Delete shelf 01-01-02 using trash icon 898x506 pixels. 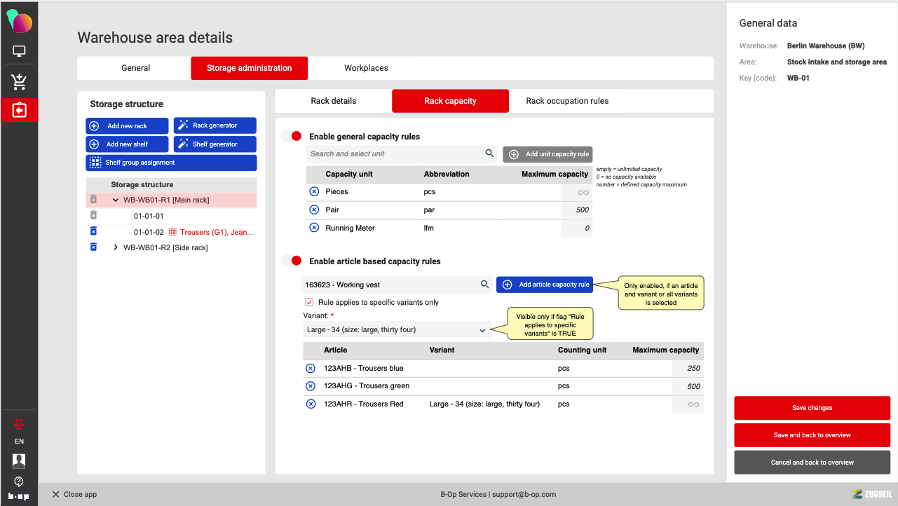point(93,232)
